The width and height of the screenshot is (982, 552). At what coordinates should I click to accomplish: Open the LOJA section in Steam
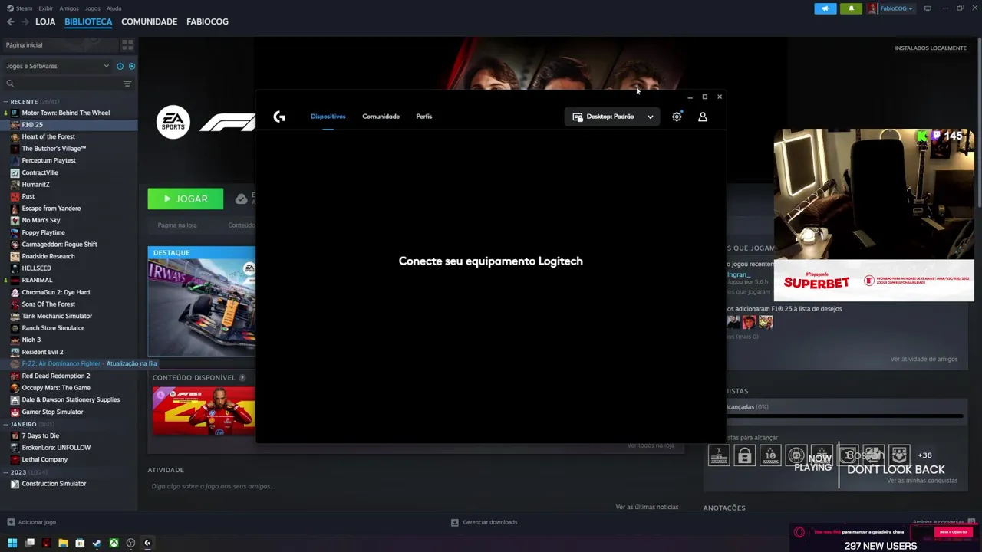coord(45,21)
